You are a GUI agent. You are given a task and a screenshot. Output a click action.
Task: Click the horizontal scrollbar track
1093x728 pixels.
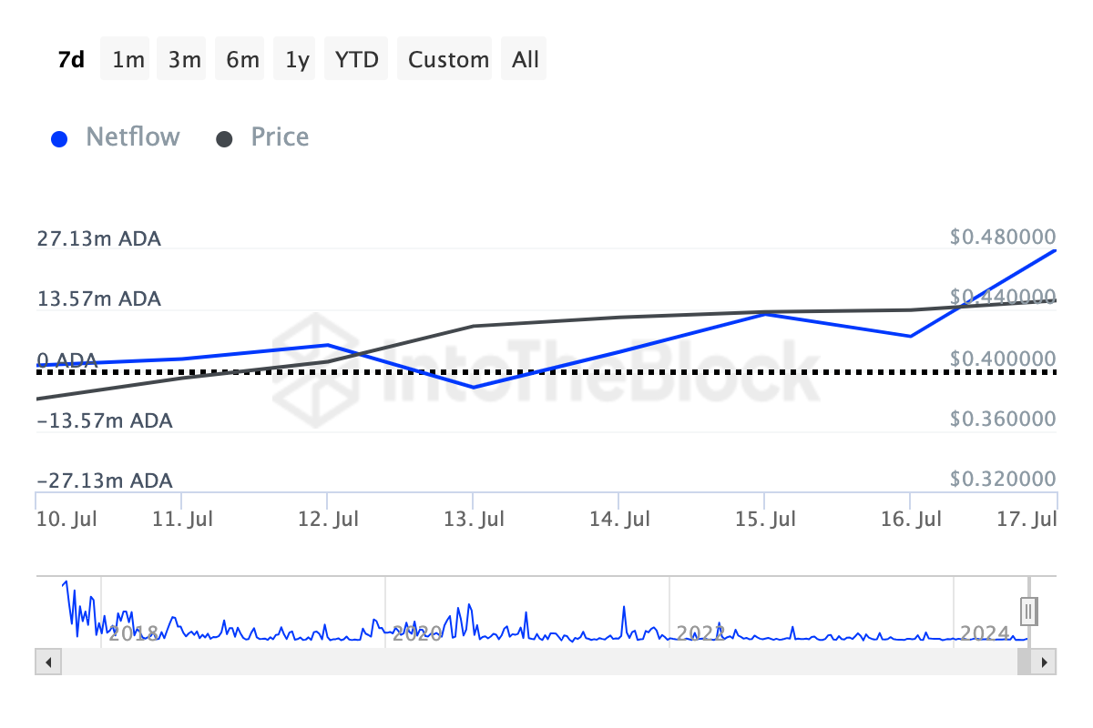pyautogui.click(x=537, y=662)
